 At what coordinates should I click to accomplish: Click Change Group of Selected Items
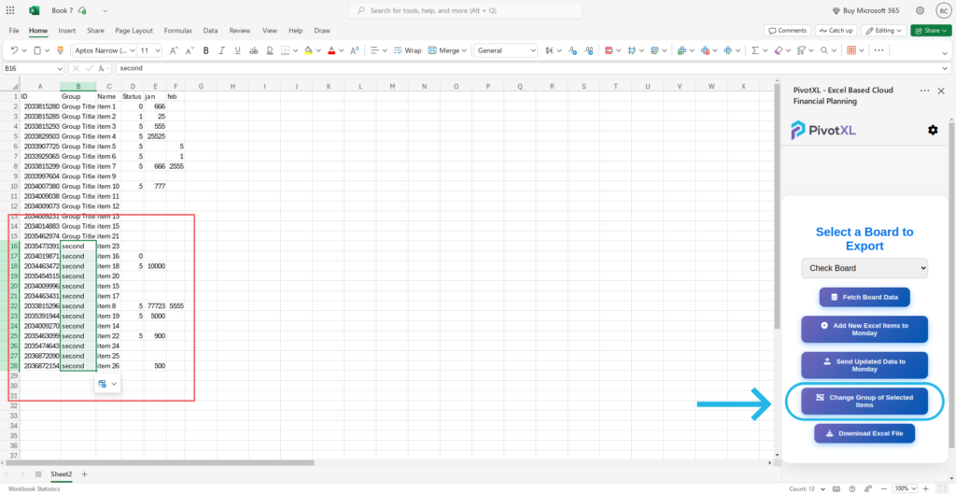(x=864, y=402)
